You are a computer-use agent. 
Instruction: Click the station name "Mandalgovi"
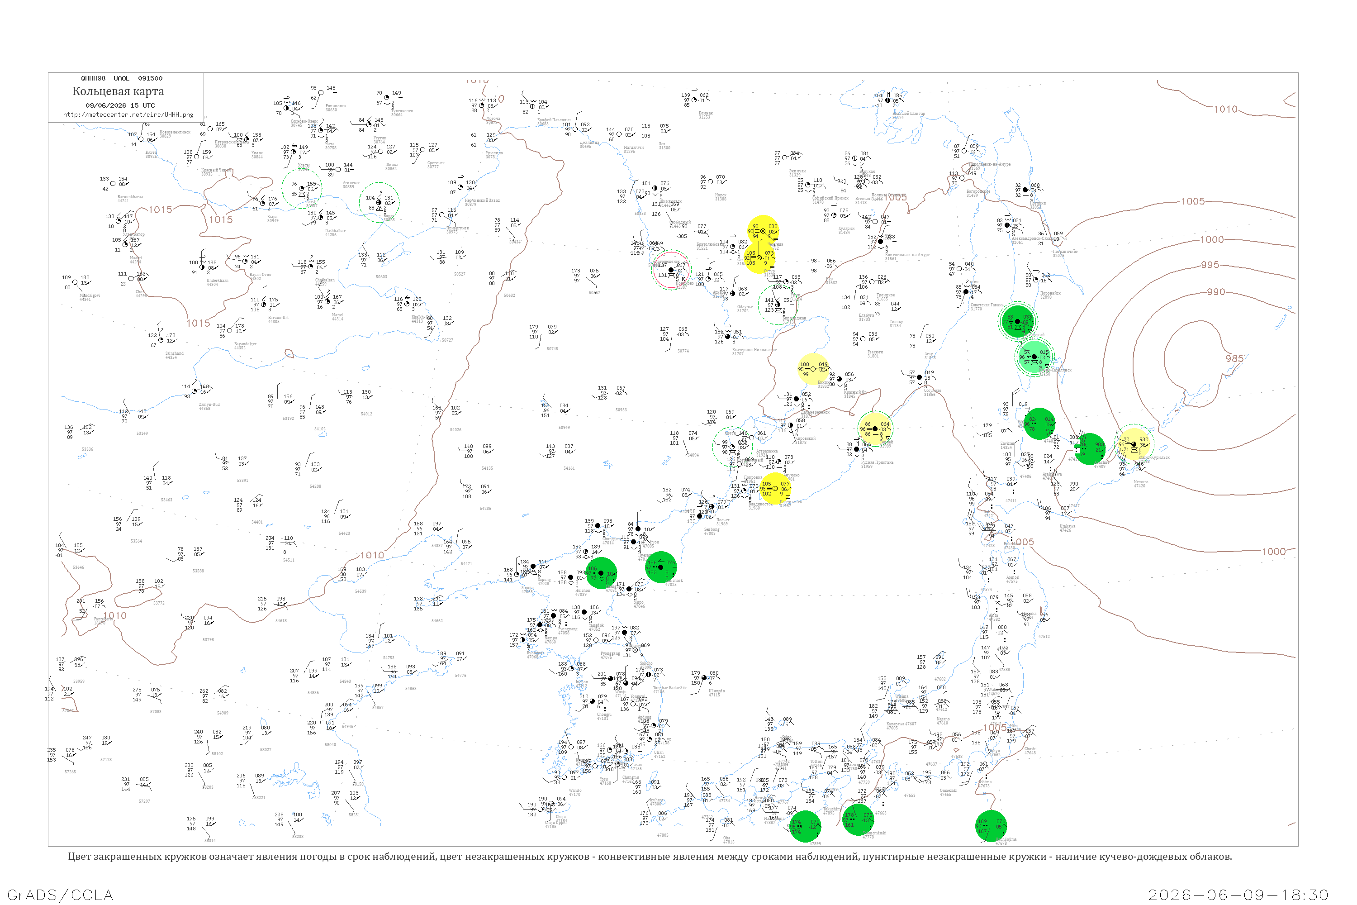coord(90,295)
